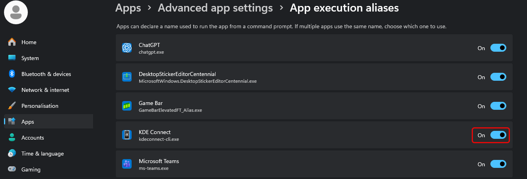
Task: Click the DesktopStickerEditorCentennial app icon
Action: pyautogui.click(x=127, y=77)
